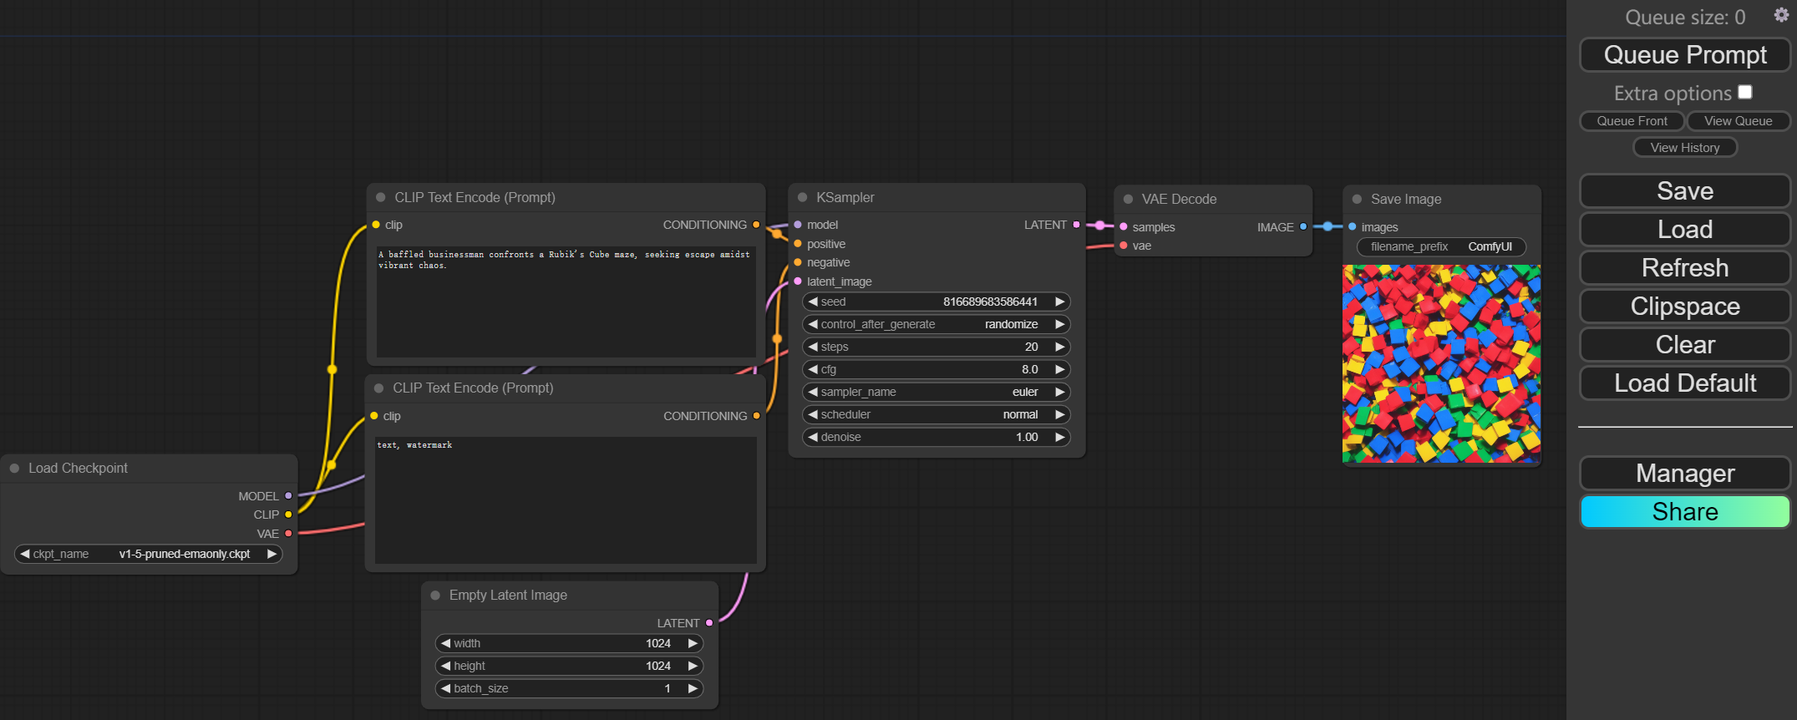
Task: Click into the 'text, watermark' prompt box
Action: [x=566, y=499]
